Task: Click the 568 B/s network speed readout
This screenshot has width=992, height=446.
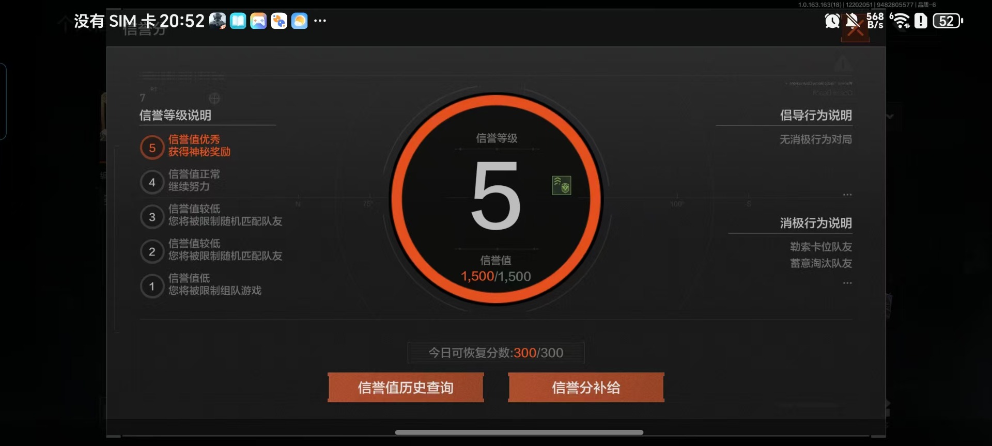Action: point(875,21)
